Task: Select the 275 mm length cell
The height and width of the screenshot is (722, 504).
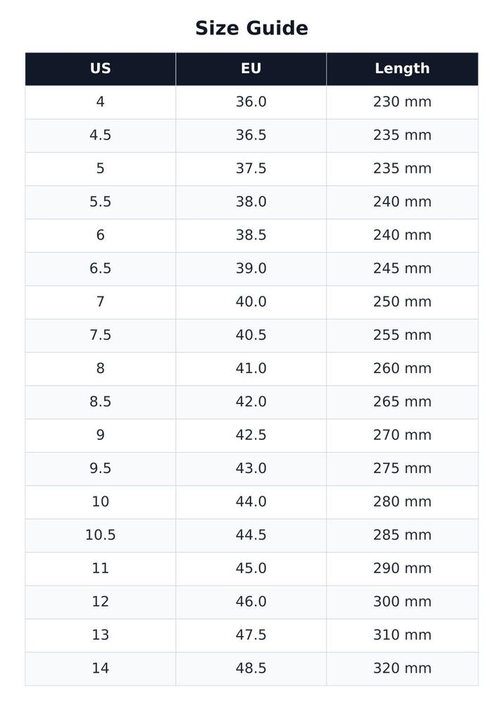Action: 403,469
